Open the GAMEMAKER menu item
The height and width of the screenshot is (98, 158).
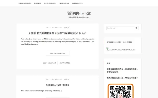pyautogui.click(x=24, y=3)
